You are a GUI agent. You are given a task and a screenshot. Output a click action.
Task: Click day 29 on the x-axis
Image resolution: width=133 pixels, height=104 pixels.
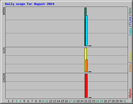tap(117, 101)
